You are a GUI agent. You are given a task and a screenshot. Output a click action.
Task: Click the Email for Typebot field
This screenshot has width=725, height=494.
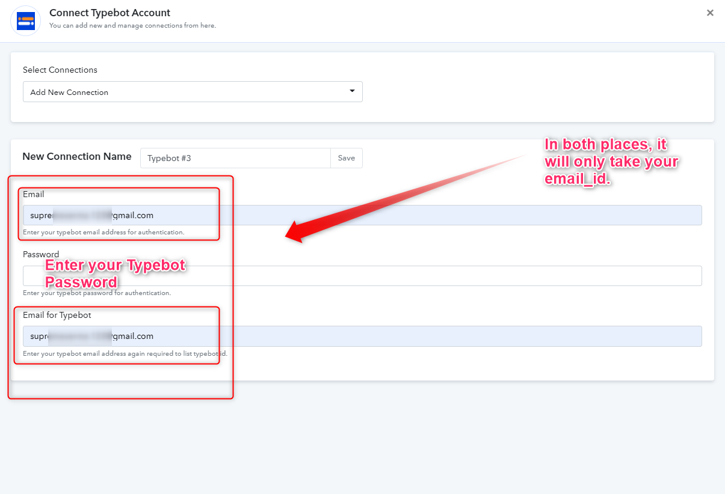point(362,336)
